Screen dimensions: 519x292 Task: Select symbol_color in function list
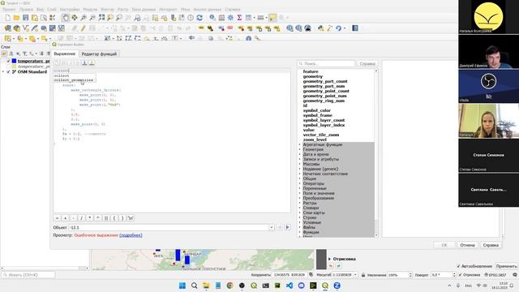click(317, 110)
